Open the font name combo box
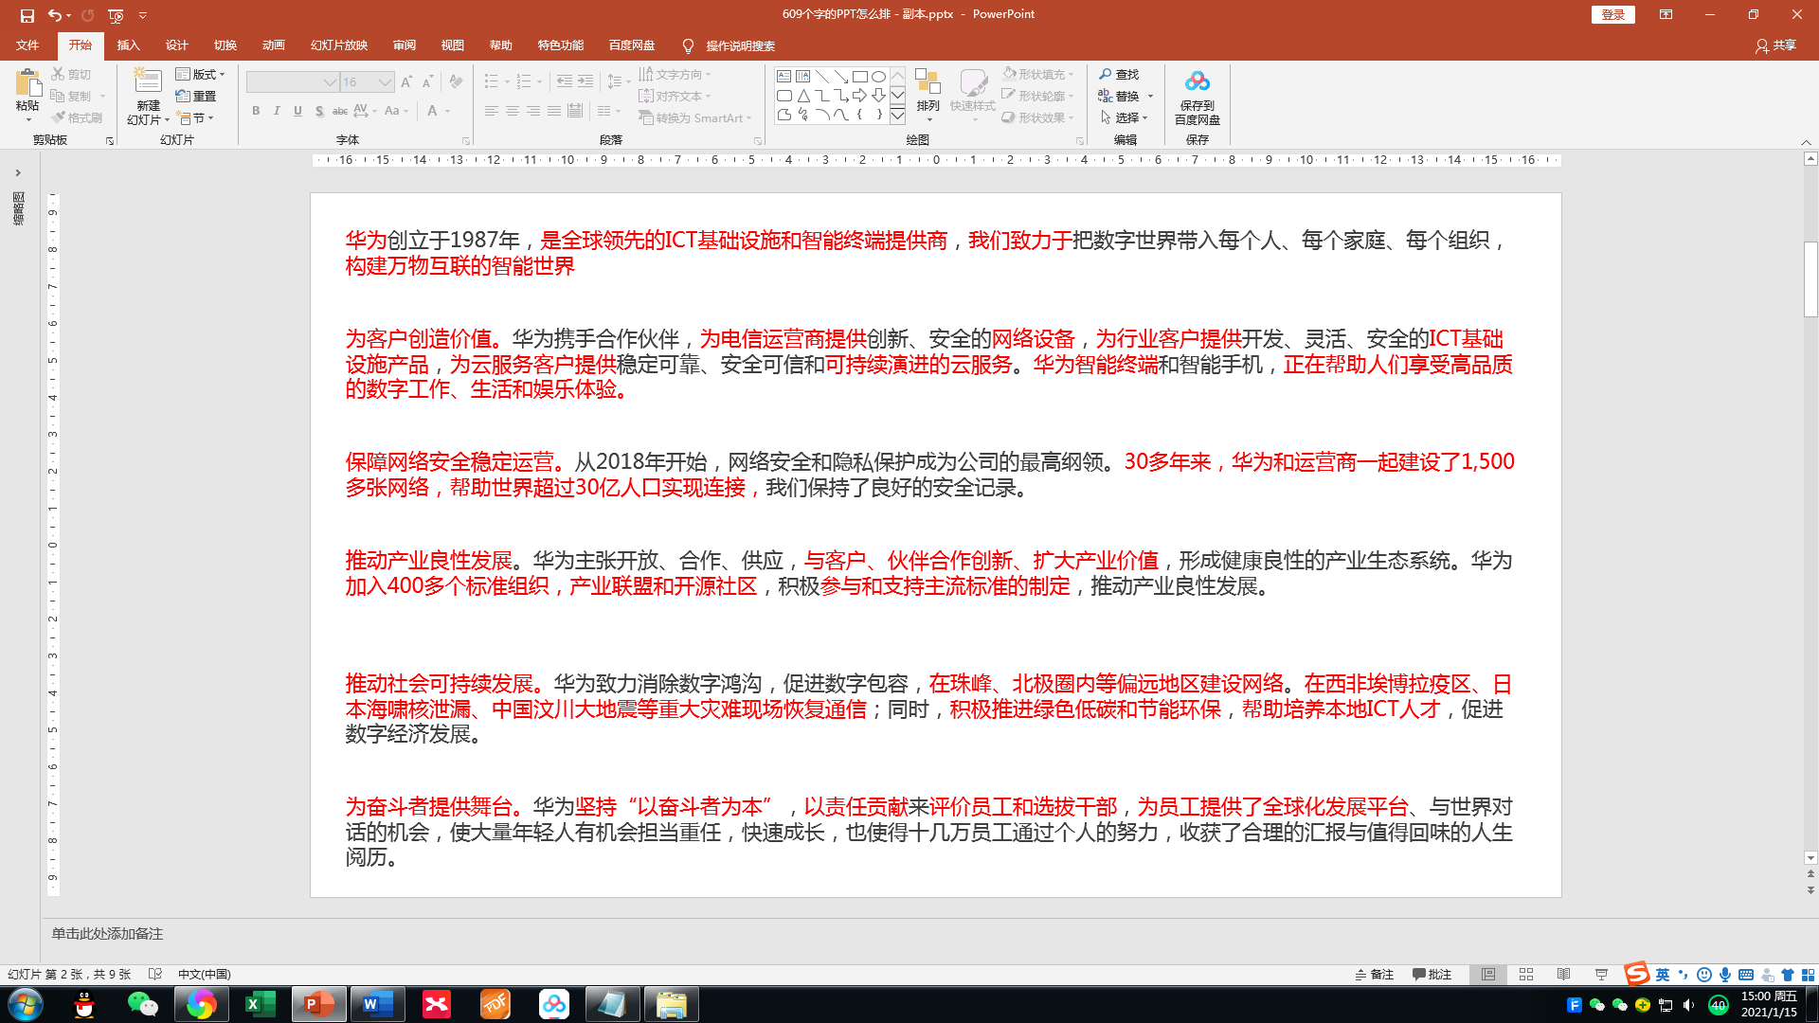 [292, 82]
